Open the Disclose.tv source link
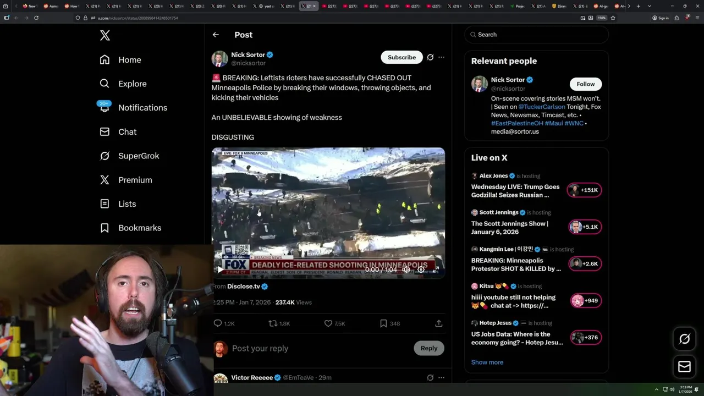 (244, 287)
